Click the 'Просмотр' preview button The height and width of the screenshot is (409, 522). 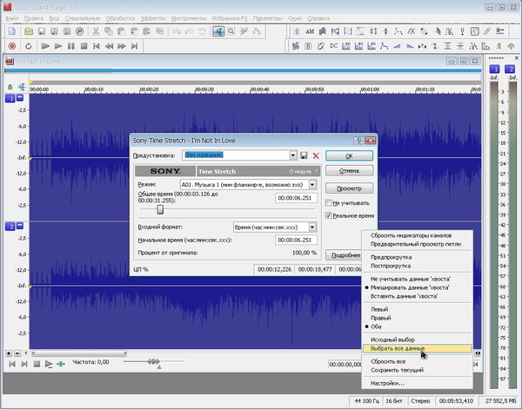pos(349,188)
